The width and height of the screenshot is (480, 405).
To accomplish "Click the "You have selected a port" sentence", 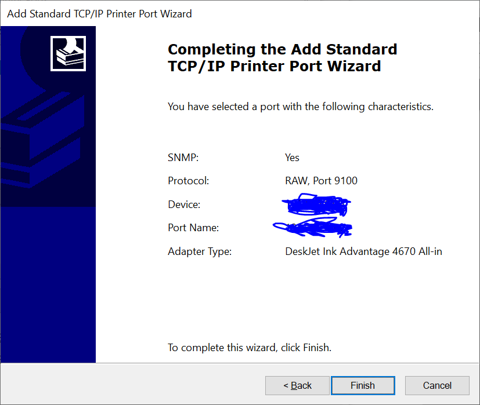I will click(301, 107).
